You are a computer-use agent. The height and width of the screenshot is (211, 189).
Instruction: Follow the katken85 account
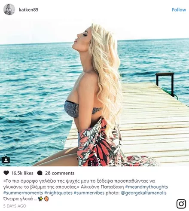pos(179,10)
